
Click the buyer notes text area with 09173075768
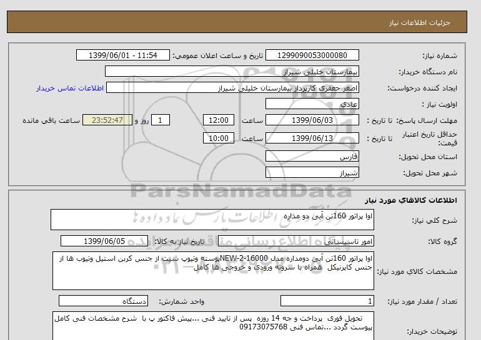(213, 326)
